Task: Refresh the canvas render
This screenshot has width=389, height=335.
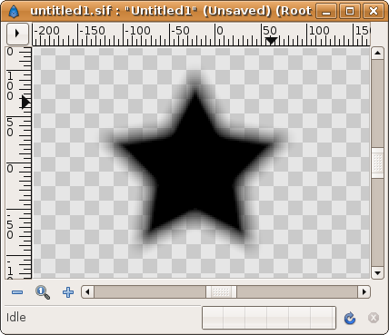Action: coord(350,318)
